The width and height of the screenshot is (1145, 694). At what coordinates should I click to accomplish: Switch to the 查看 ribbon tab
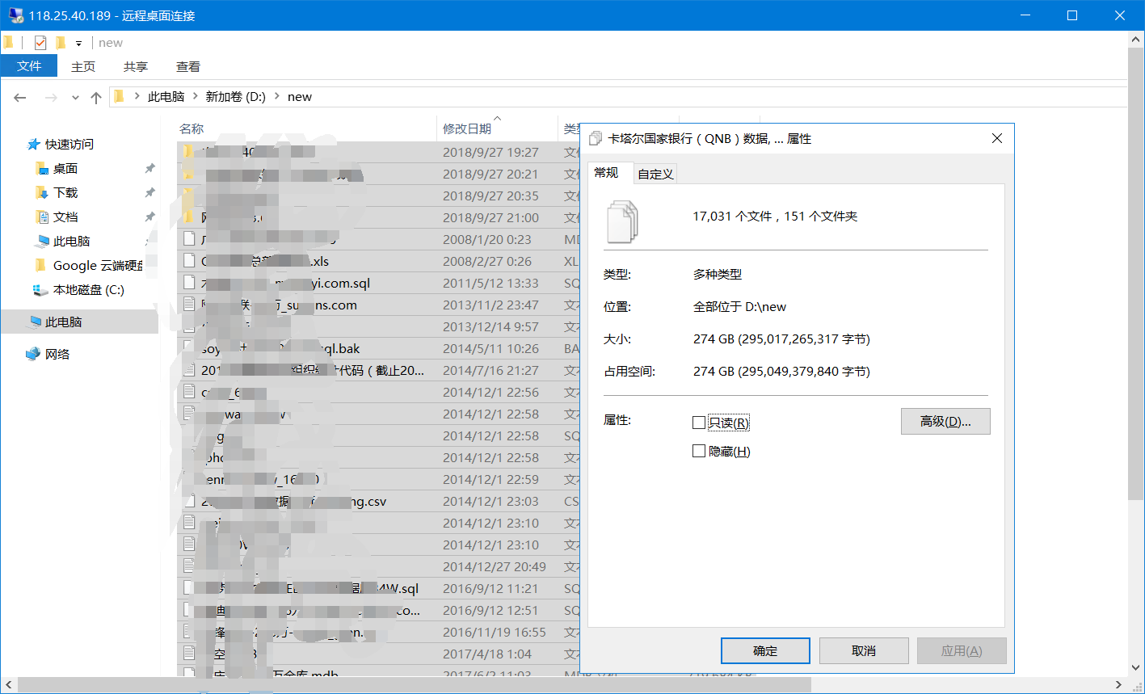coord(188,66)
